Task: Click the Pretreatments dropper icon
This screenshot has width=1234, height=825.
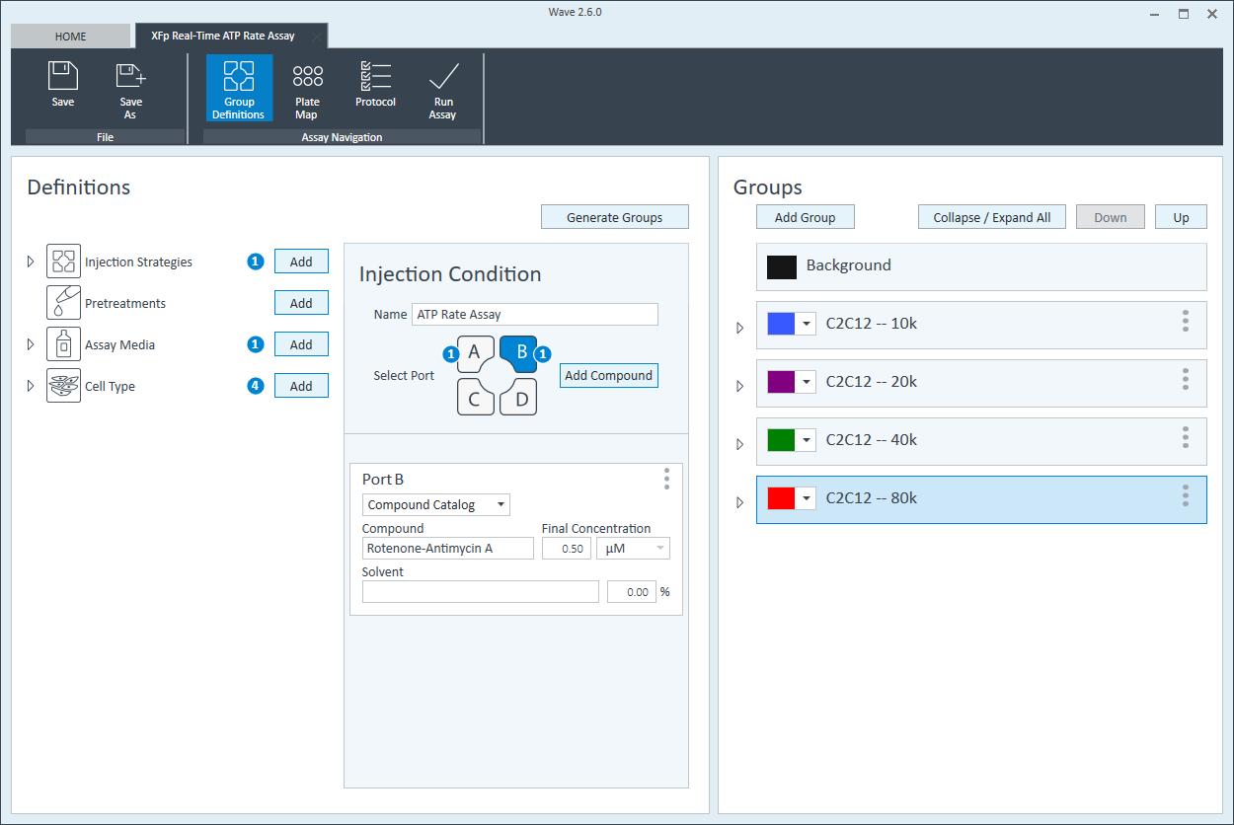Action: click(x=63, y=303)
